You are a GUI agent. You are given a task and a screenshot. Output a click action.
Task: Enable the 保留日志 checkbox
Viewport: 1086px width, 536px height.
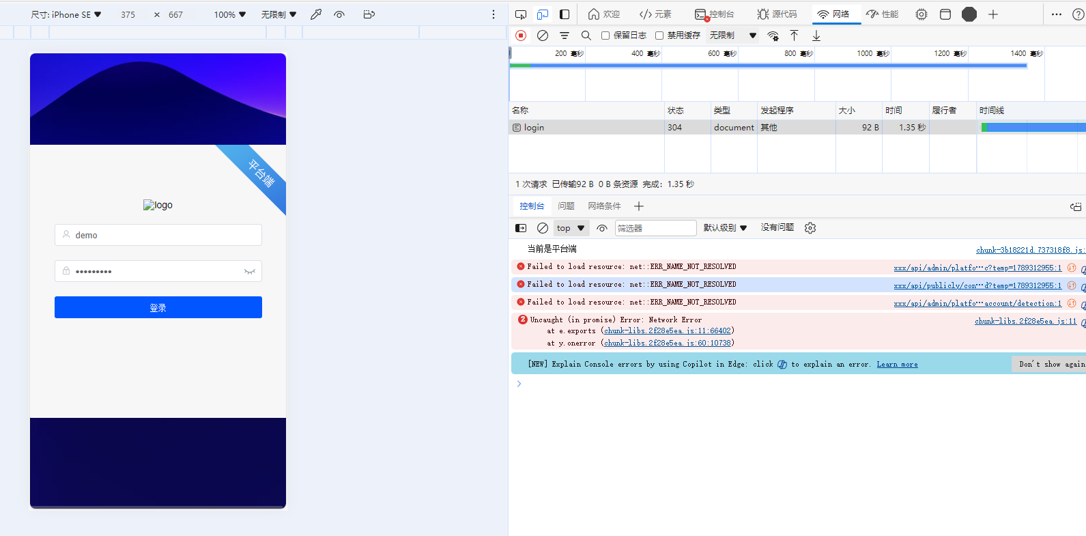click(x=605, y=36)
